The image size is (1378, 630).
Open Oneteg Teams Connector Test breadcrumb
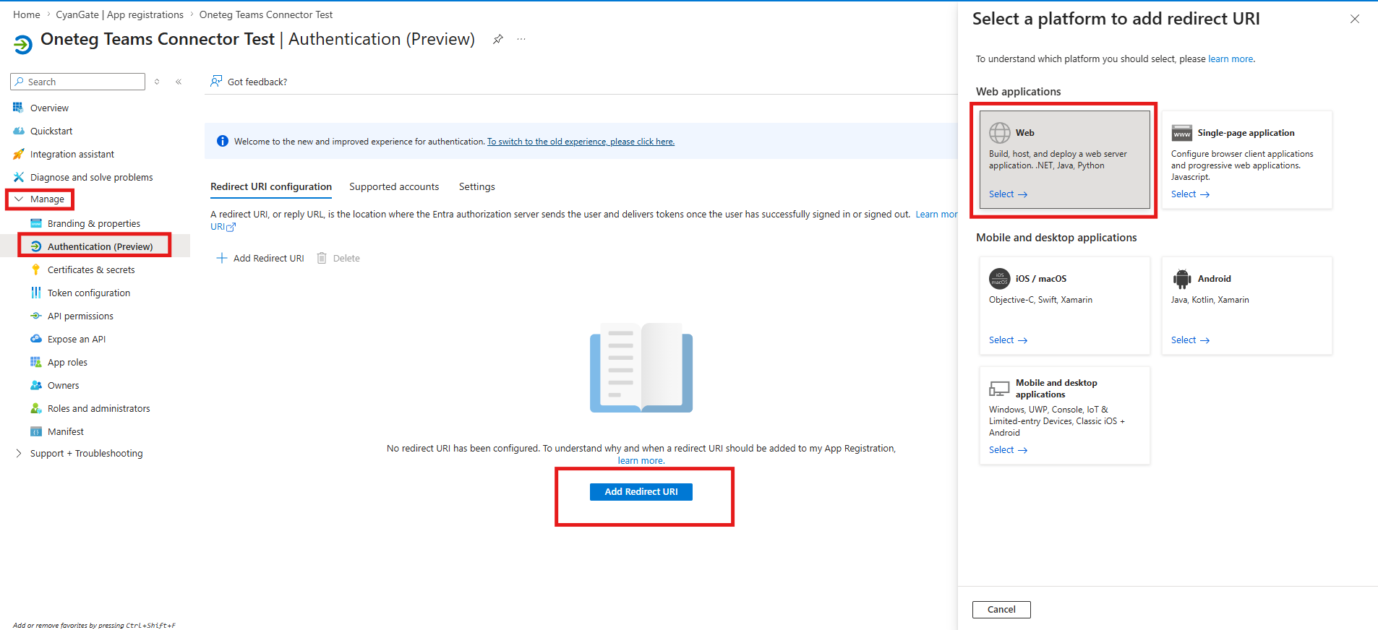pyautogui.click(x=266, y=14)
